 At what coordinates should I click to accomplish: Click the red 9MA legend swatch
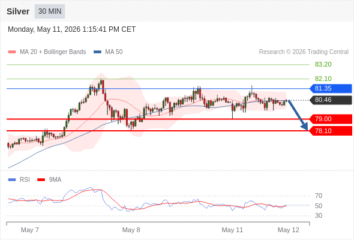tap(41, 180)
